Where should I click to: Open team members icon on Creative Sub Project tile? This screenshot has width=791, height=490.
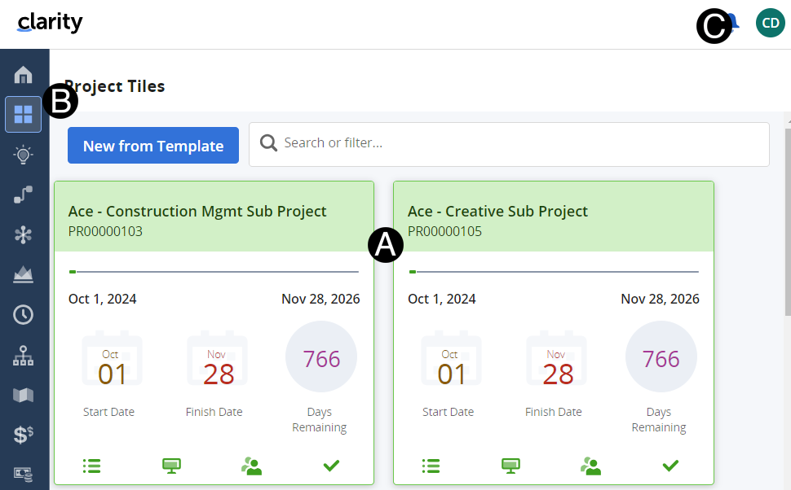(x=590, y=466)
